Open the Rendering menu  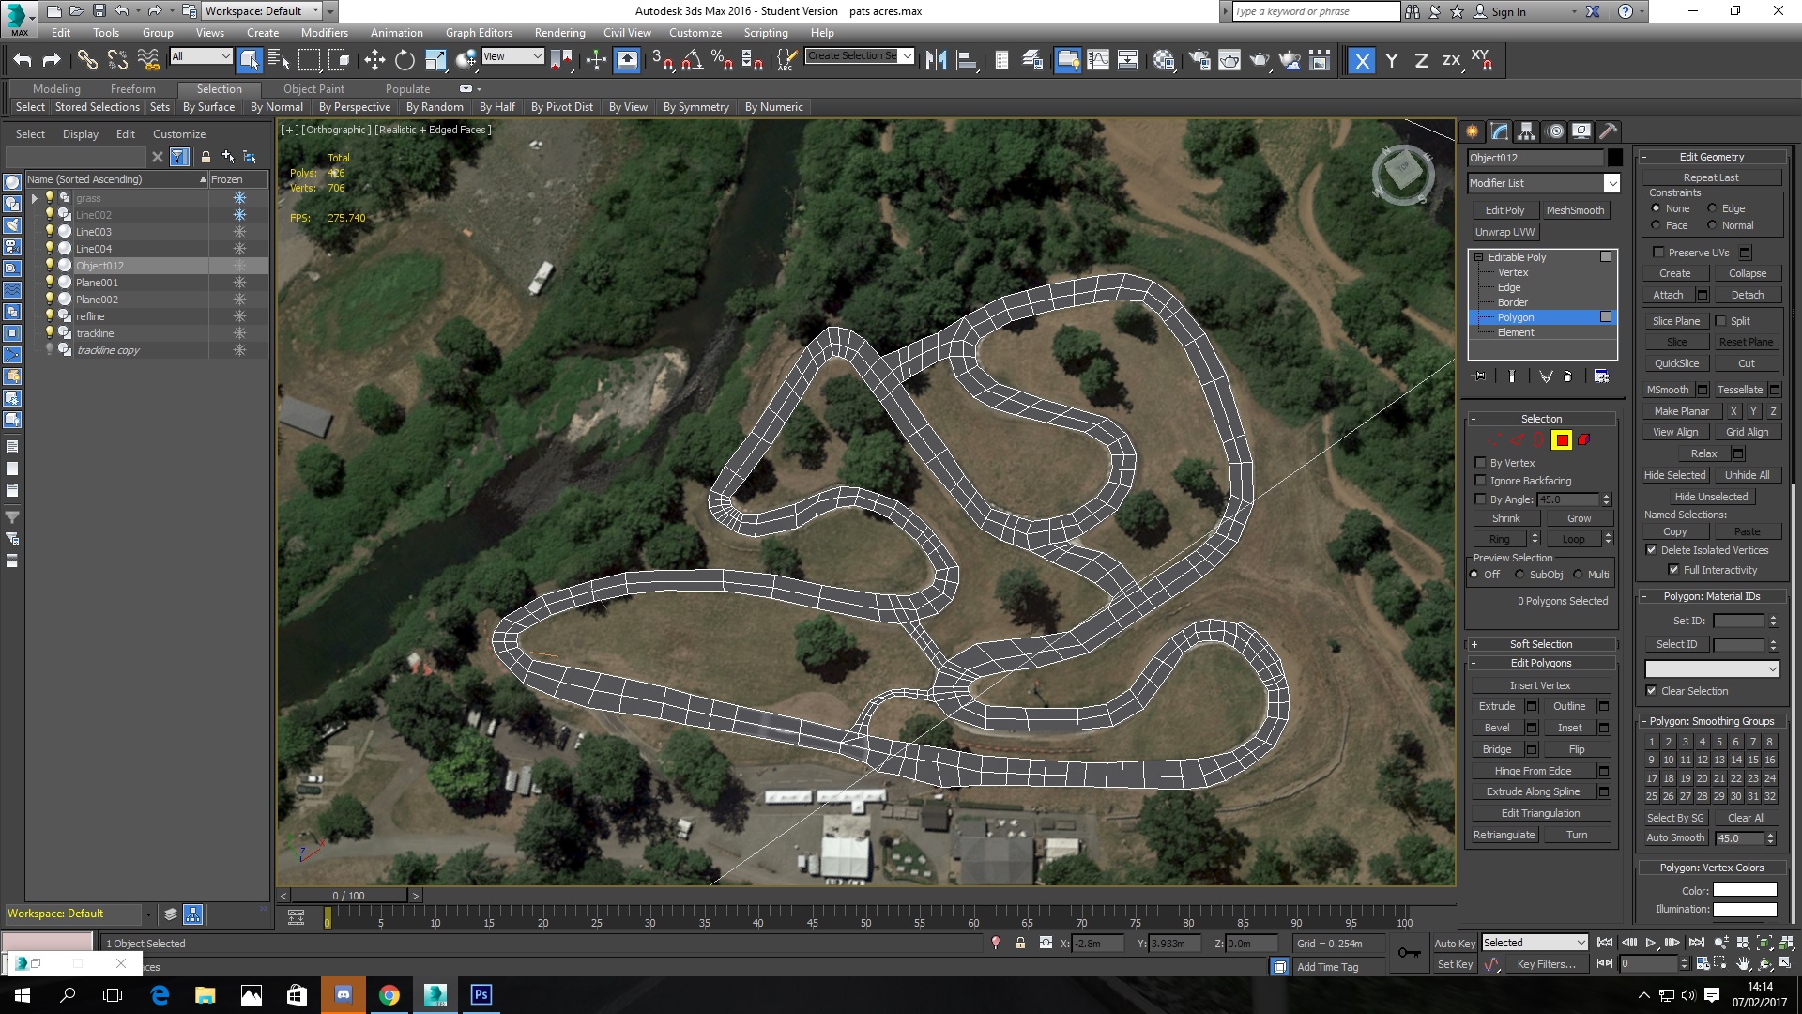[559, 33]
